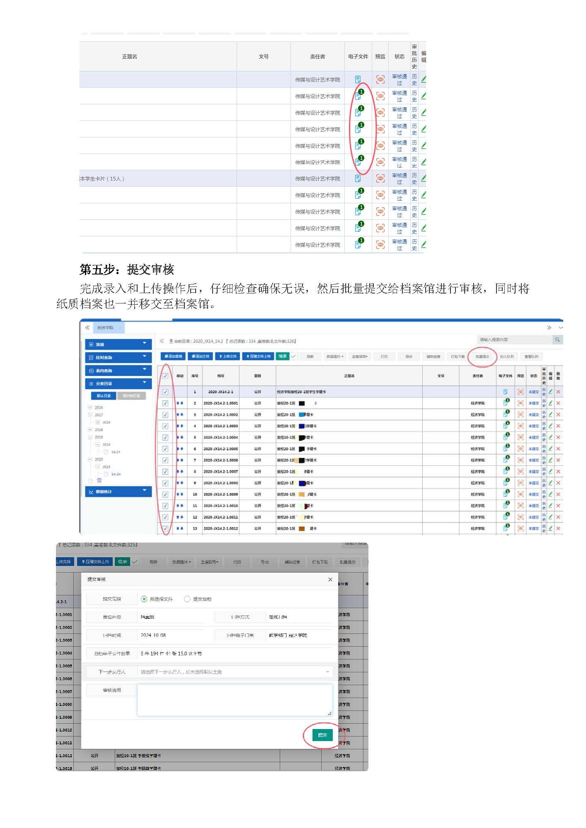This screenshot has height=828, width=586.
Task: Click the delete X icon for row 1
Action: pyautogui.click(x=558, y=392)
